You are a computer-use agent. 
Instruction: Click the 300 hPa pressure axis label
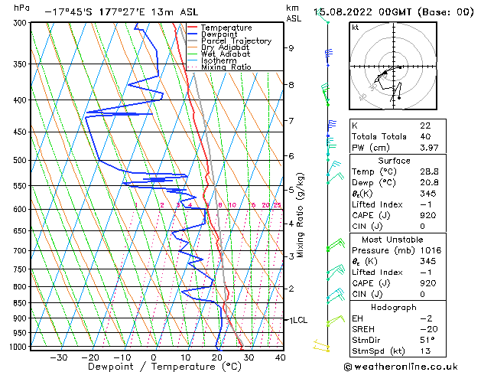pyautogui.click(x=21, y=23)
